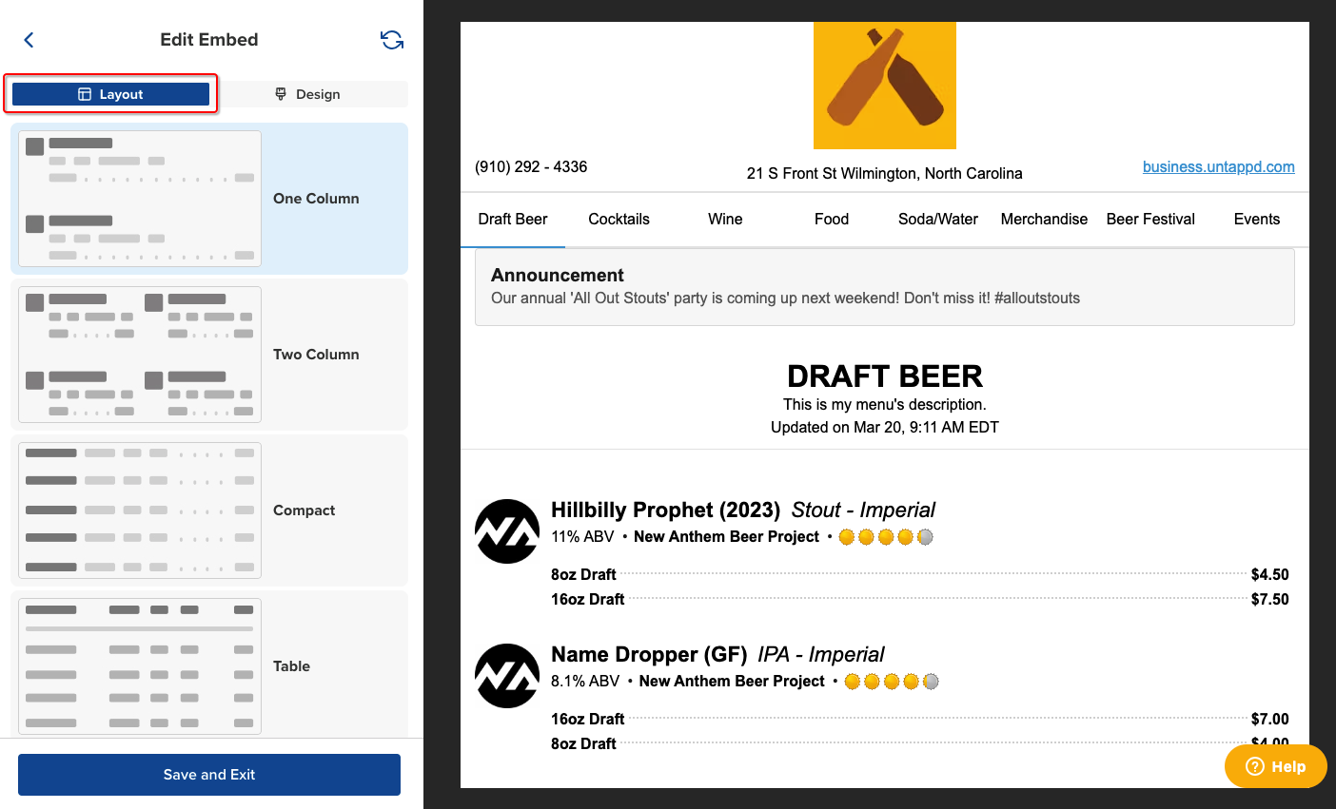Click the brewery logo beside Hillbilly Prophet
The width and height of the screenshot is (1336, 809).
coord(507,531)
